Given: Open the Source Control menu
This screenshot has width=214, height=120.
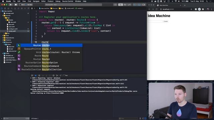Looking at the screenshot, I should click(68, 1).
